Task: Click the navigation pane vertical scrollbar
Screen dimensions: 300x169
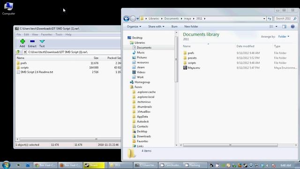Action: click(176, 60)
